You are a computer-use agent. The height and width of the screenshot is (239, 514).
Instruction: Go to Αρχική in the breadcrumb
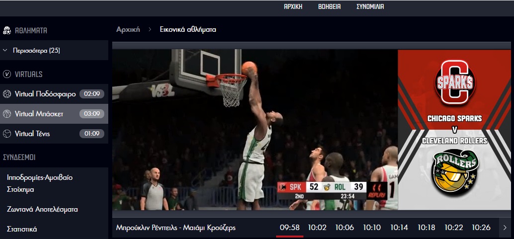coord(128,29)
